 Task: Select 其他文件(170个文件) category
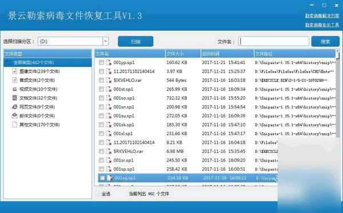click(x=39, y=124)
